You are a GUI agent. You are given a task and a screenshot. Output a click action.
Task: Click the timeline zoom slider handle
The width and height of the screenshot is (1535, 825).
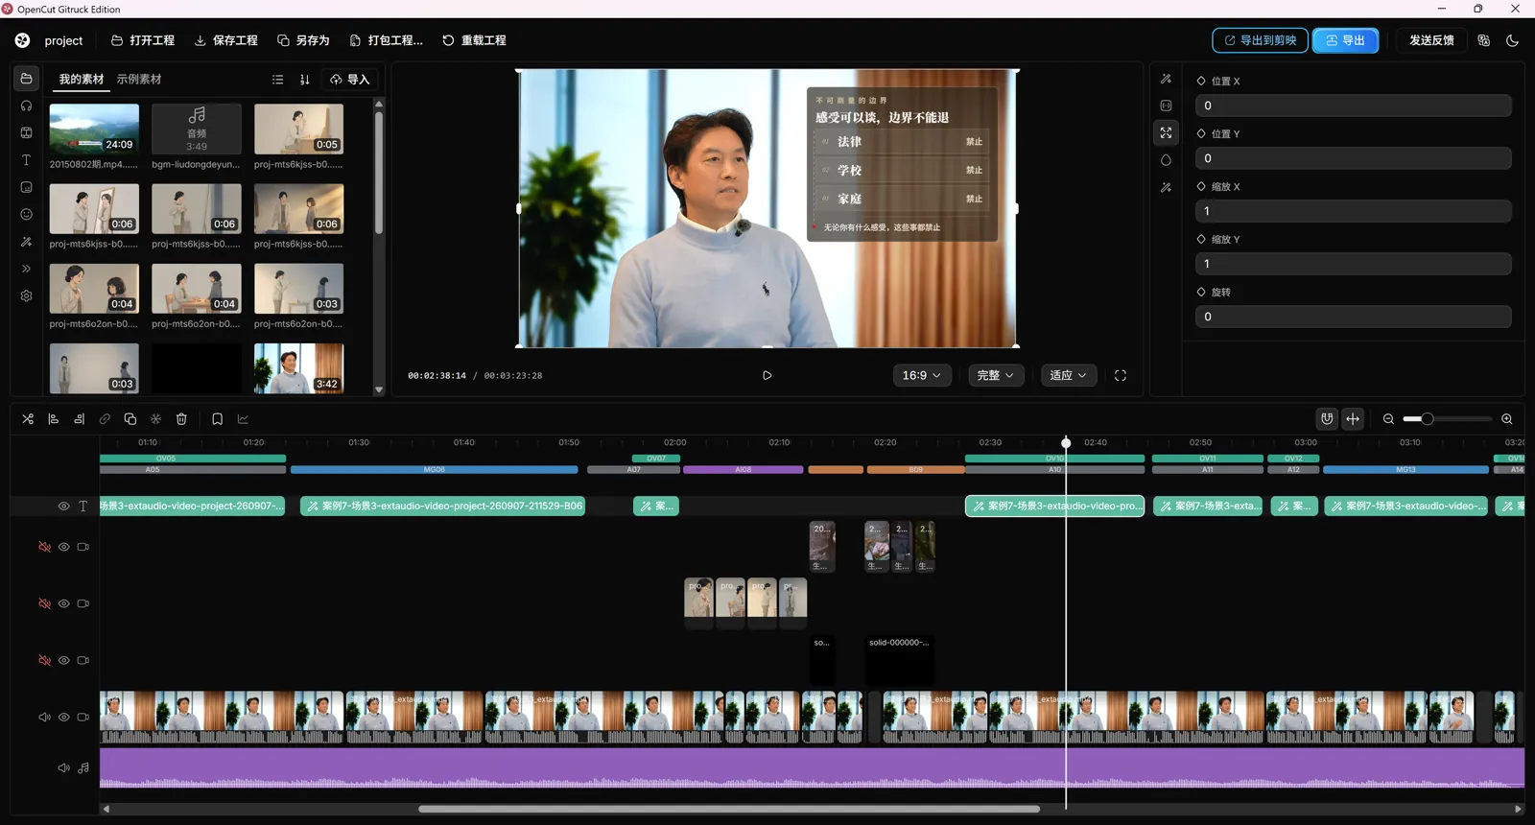[x=1427, y=419]
